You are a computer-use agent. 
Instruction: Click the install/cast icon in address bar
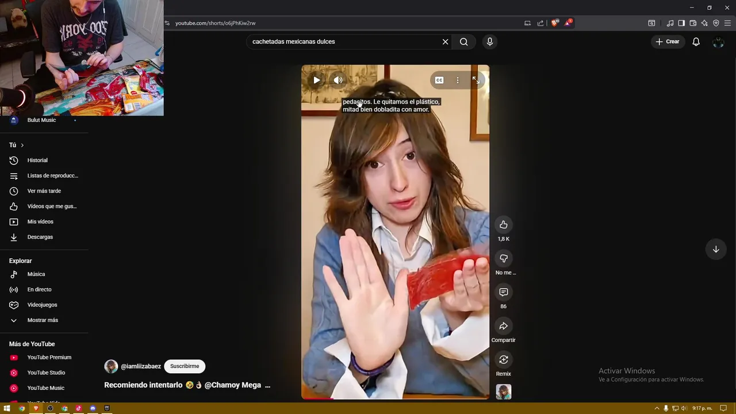527,23
